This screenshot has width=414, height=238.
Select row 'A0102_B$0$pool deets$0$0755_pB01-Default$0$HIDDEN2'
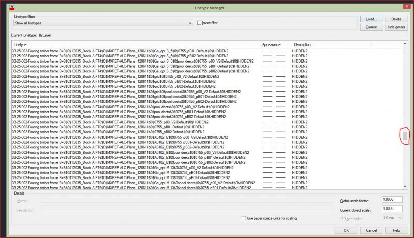(x=208, y=157)
